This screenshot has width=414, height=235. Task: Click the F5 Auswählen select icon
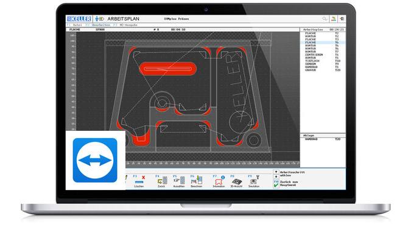(x=179, y=181)
